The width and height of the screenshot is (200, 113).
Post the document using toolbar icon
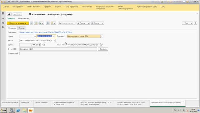coord(36,23)
